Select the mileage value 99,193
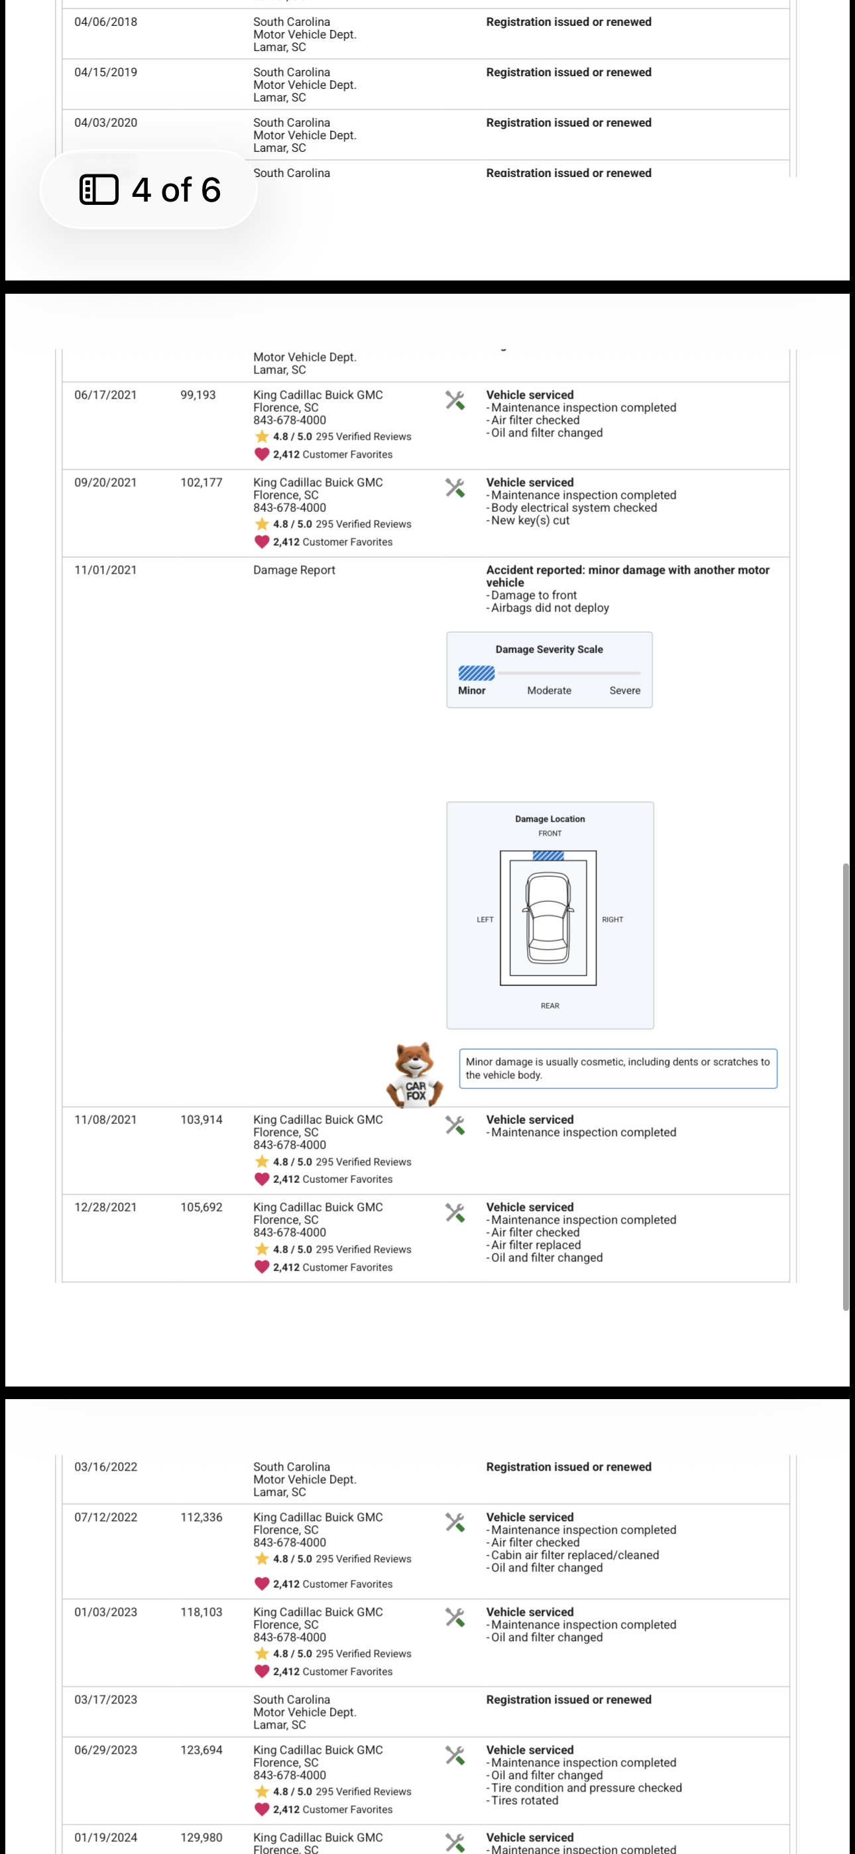Screen dimensions: 855x1854 pyautogui.click(x=198, y=395)
